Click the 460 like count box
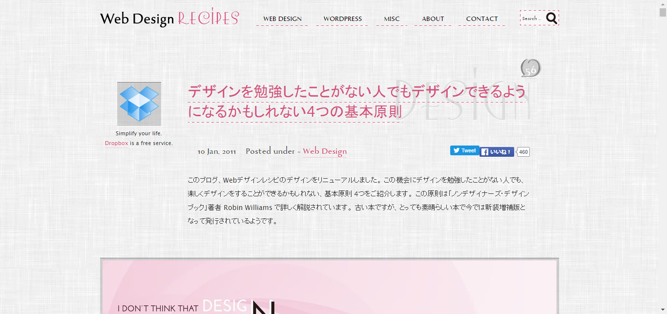 pos(523,152)
